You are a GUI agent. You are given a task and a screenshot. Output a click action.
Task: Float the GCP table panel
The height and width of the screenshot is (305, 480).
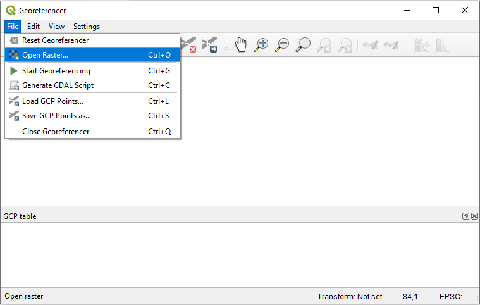click(x=465, y=216)
